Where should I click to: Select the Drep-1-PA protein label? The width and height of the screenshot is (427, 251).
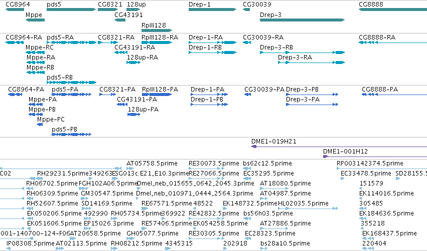208,89
